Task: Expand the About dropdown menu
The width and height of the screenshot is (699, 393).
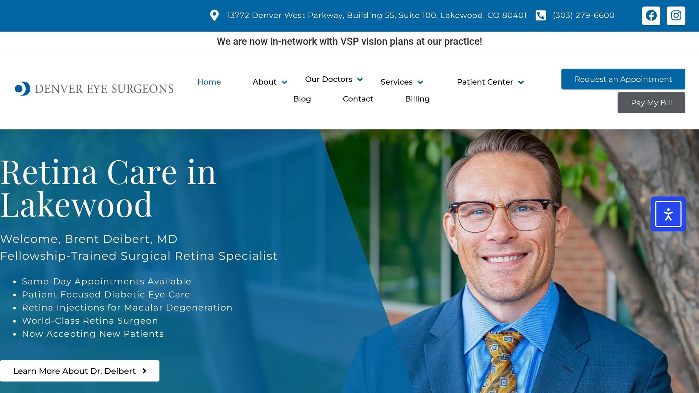Action: [284, 82]
